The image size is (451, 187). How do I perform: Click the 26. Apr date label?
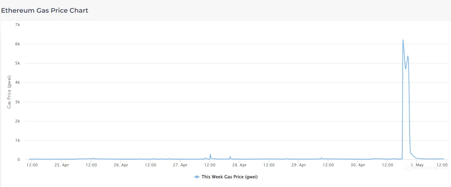(x=121, y=165)
